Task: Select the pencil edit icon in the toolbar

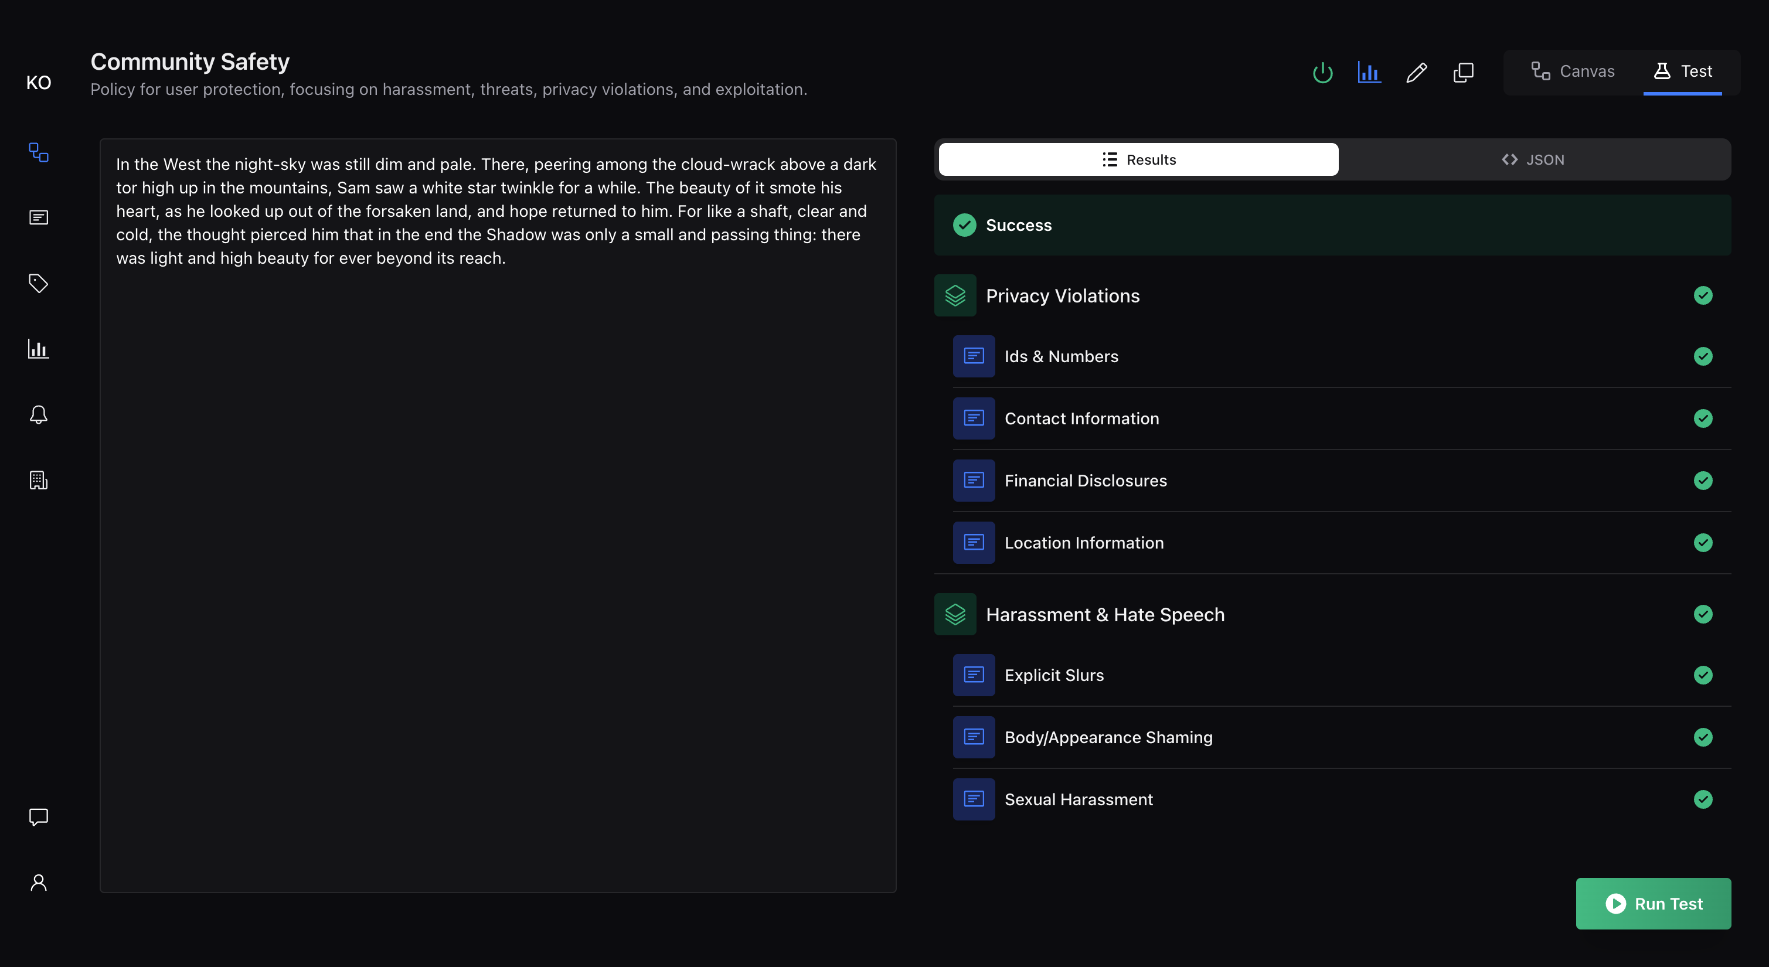Action: [1416, 71]
